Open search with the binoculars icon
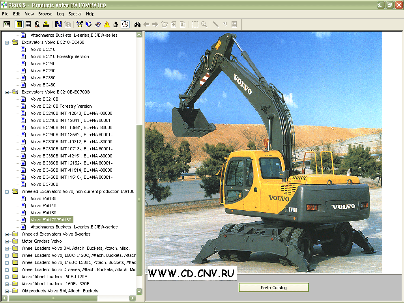404x303 pixels. point(137,24)
